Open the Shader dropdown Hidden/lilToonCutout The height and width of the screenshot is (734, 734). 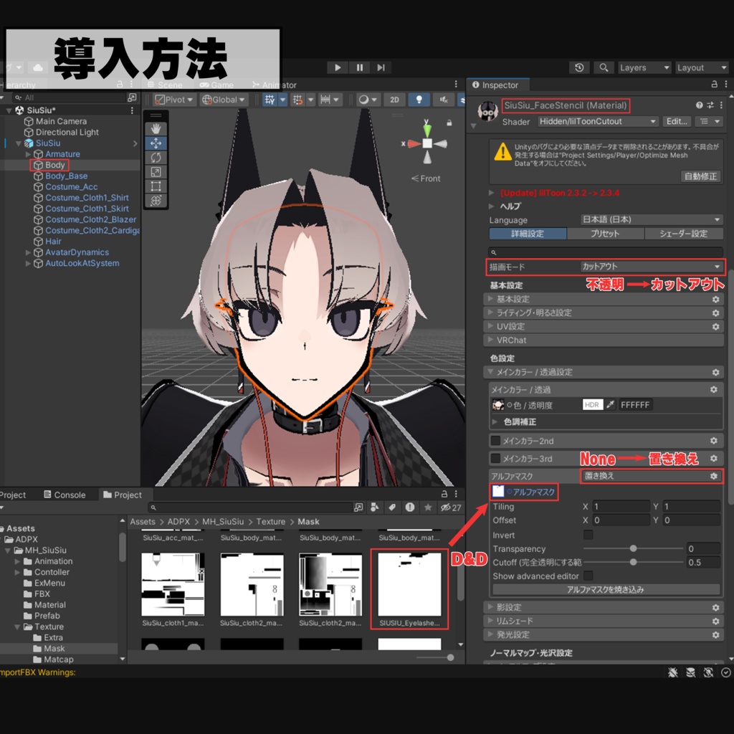pyautogui.click(x=597, y=121)
